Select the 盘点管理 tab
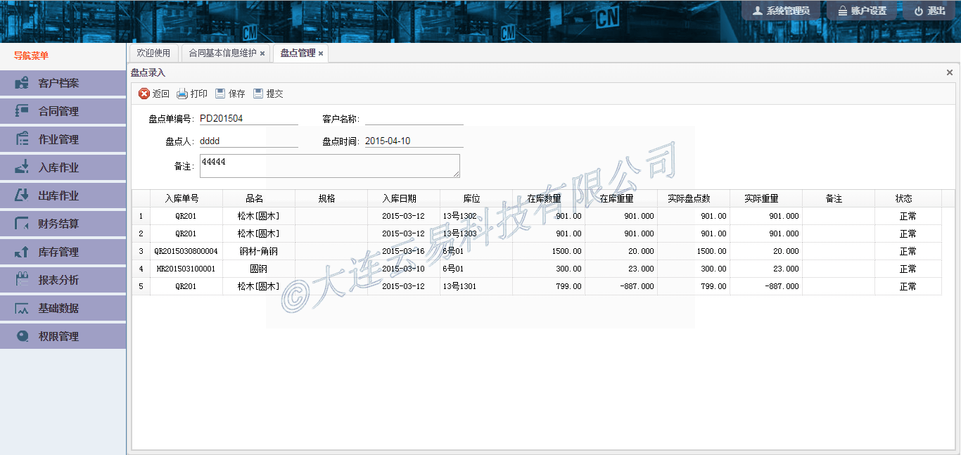Viewport: 961px width, 455px height. [298, 53]
